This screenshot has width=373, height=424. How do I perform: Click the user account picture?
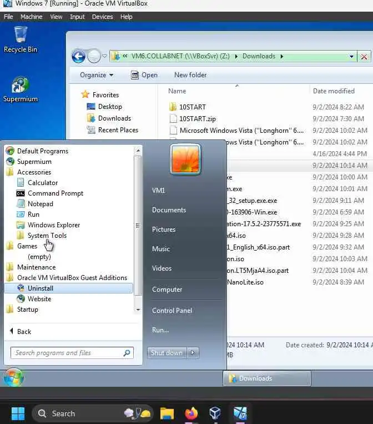pos(185,159)
